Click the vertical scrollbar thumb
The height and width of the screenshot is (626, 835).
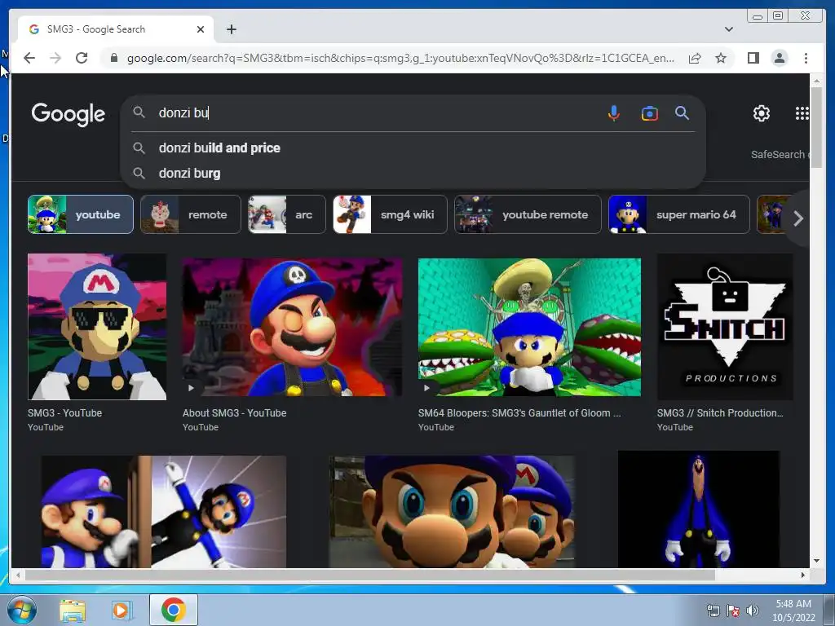pos(816,128)
